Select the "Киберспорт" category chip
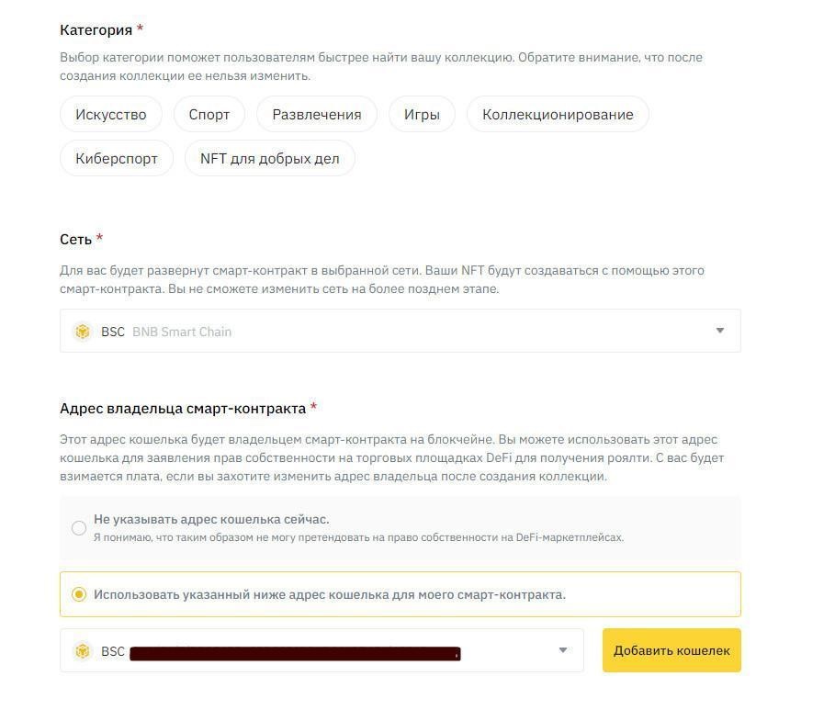Screen dimensions: 835x710 click(x=117, y=157)
